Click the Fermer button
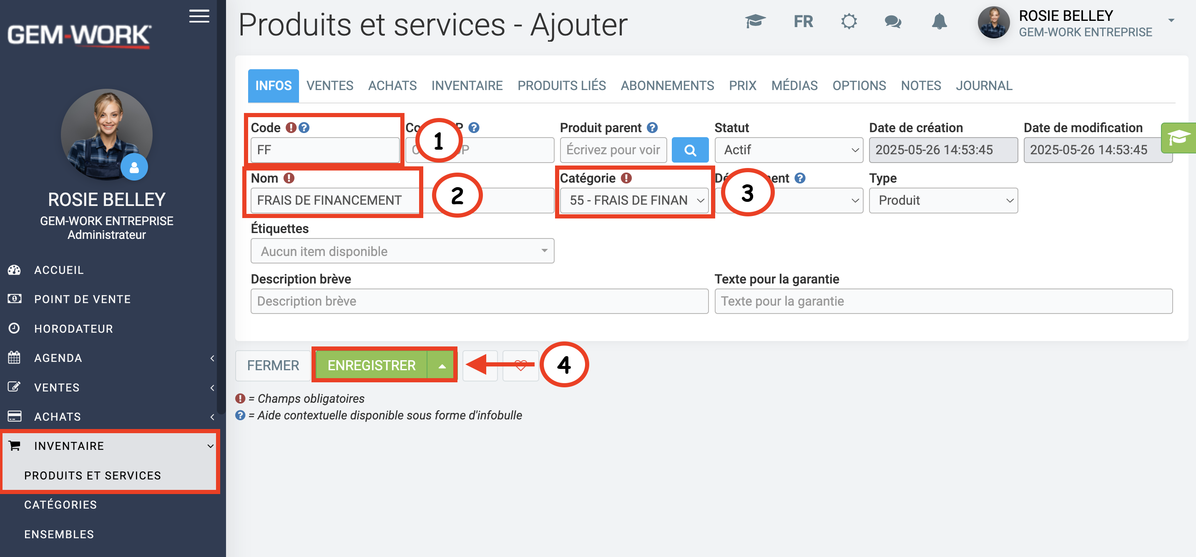 (273, 366)
